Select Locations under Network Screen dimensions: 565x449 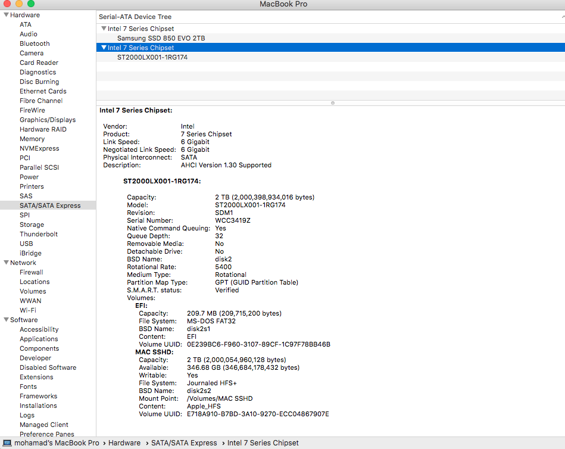coord(35,282)
